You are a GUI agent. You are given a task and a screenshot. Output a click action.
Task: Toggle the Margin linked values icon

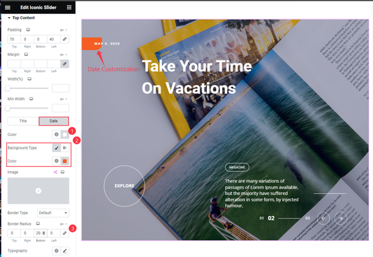(65, 64)
